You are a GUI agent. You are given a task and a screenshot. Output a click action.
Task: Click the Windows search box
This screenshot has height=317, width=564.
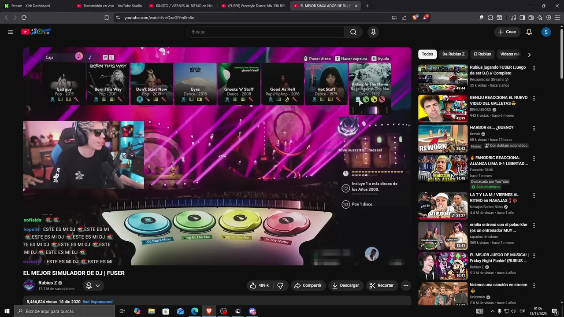pos(64,311)
